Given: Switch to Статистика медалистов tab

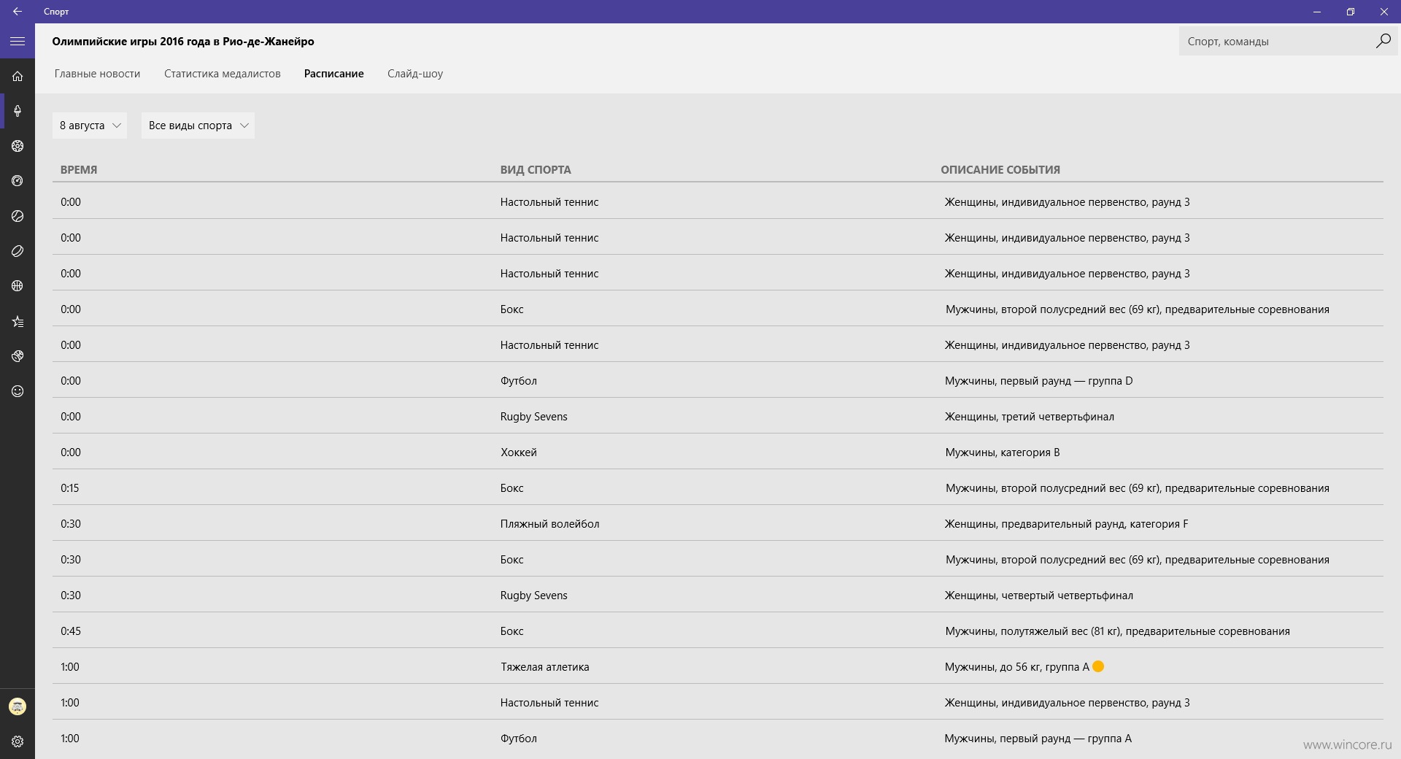Looking at the screenshot, I should pyautogui.click(x=223, y=74).
